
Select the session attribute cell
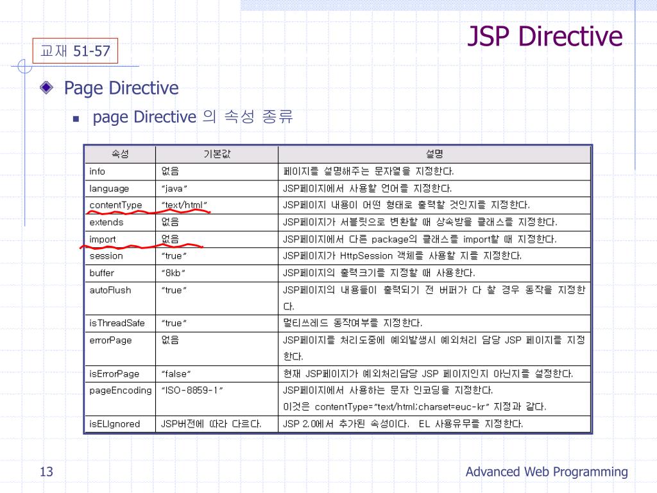pos(120,256)
